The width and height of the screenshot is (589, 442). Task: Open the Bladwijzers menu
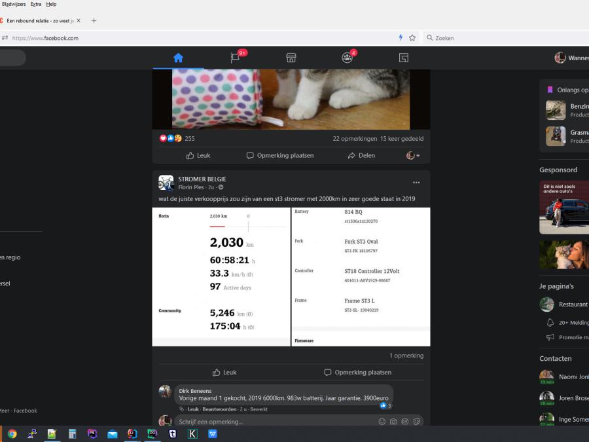[13, 4]
